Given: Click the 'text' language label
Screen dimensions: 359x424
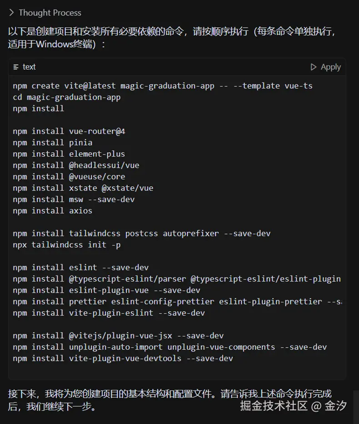Looking at the screenshot, I should 29,67.
